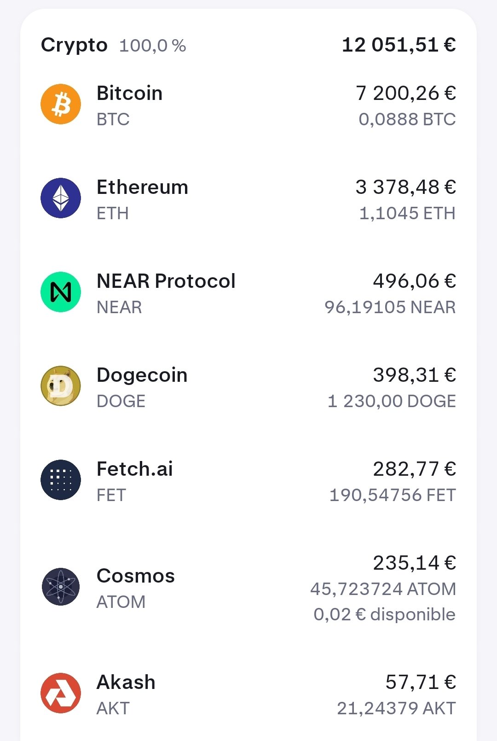Tap the orange Bitcoin logo icon

pyautogui.click(x=61, y=104)
